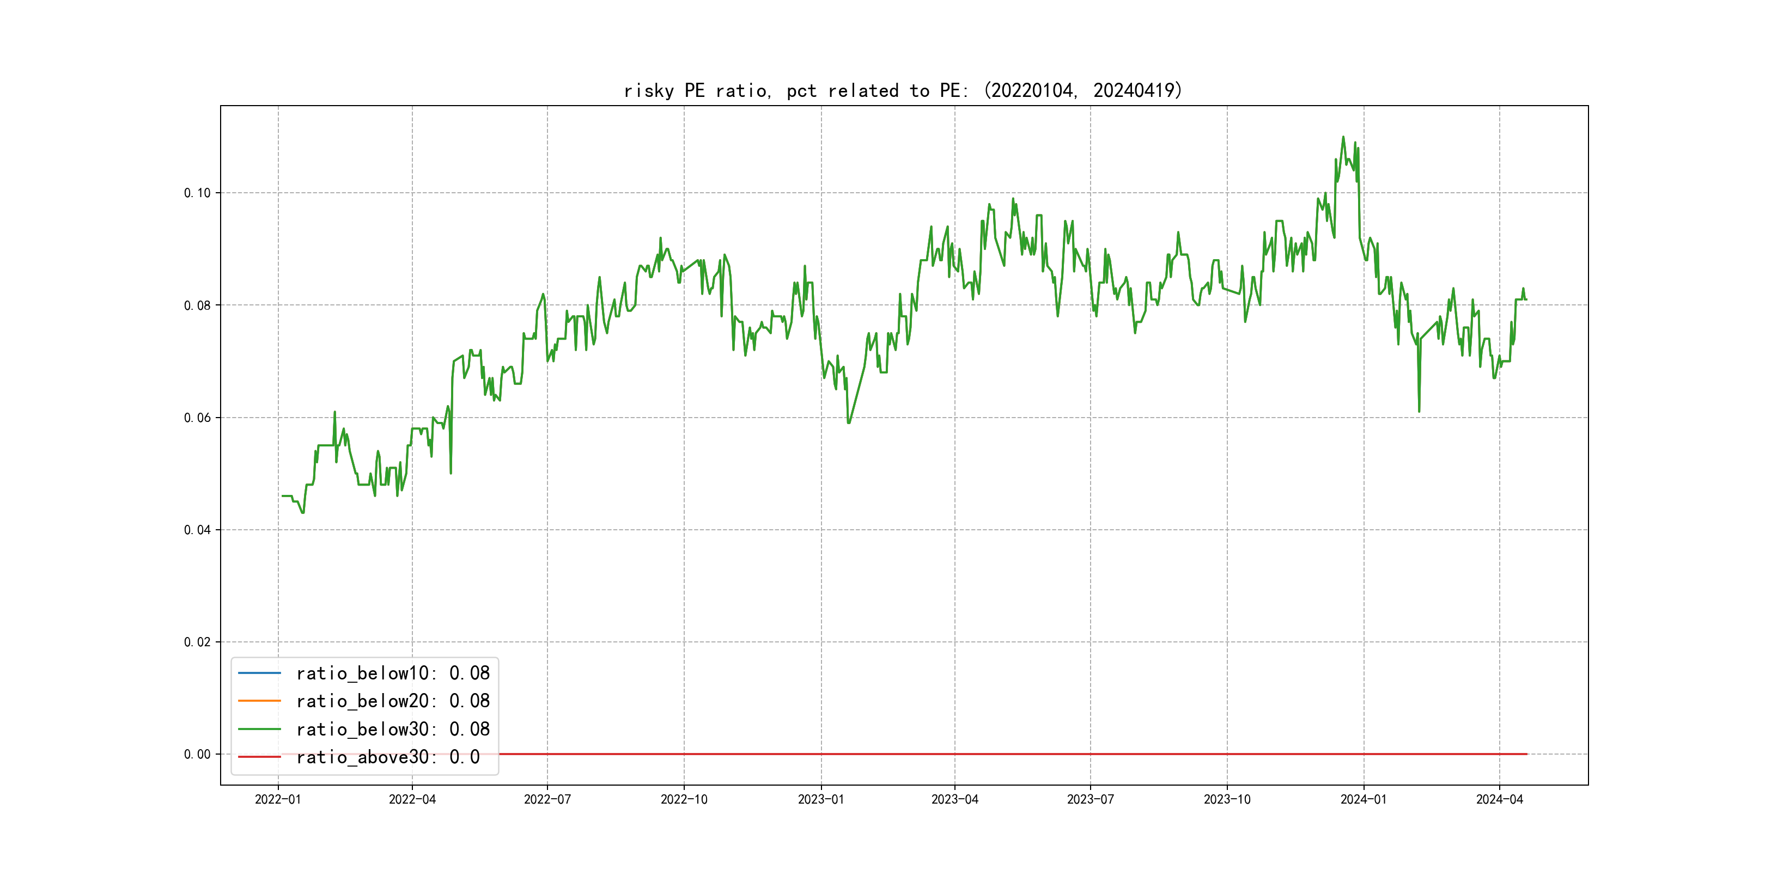Click the 0.08 y-axis tick label

197,305
